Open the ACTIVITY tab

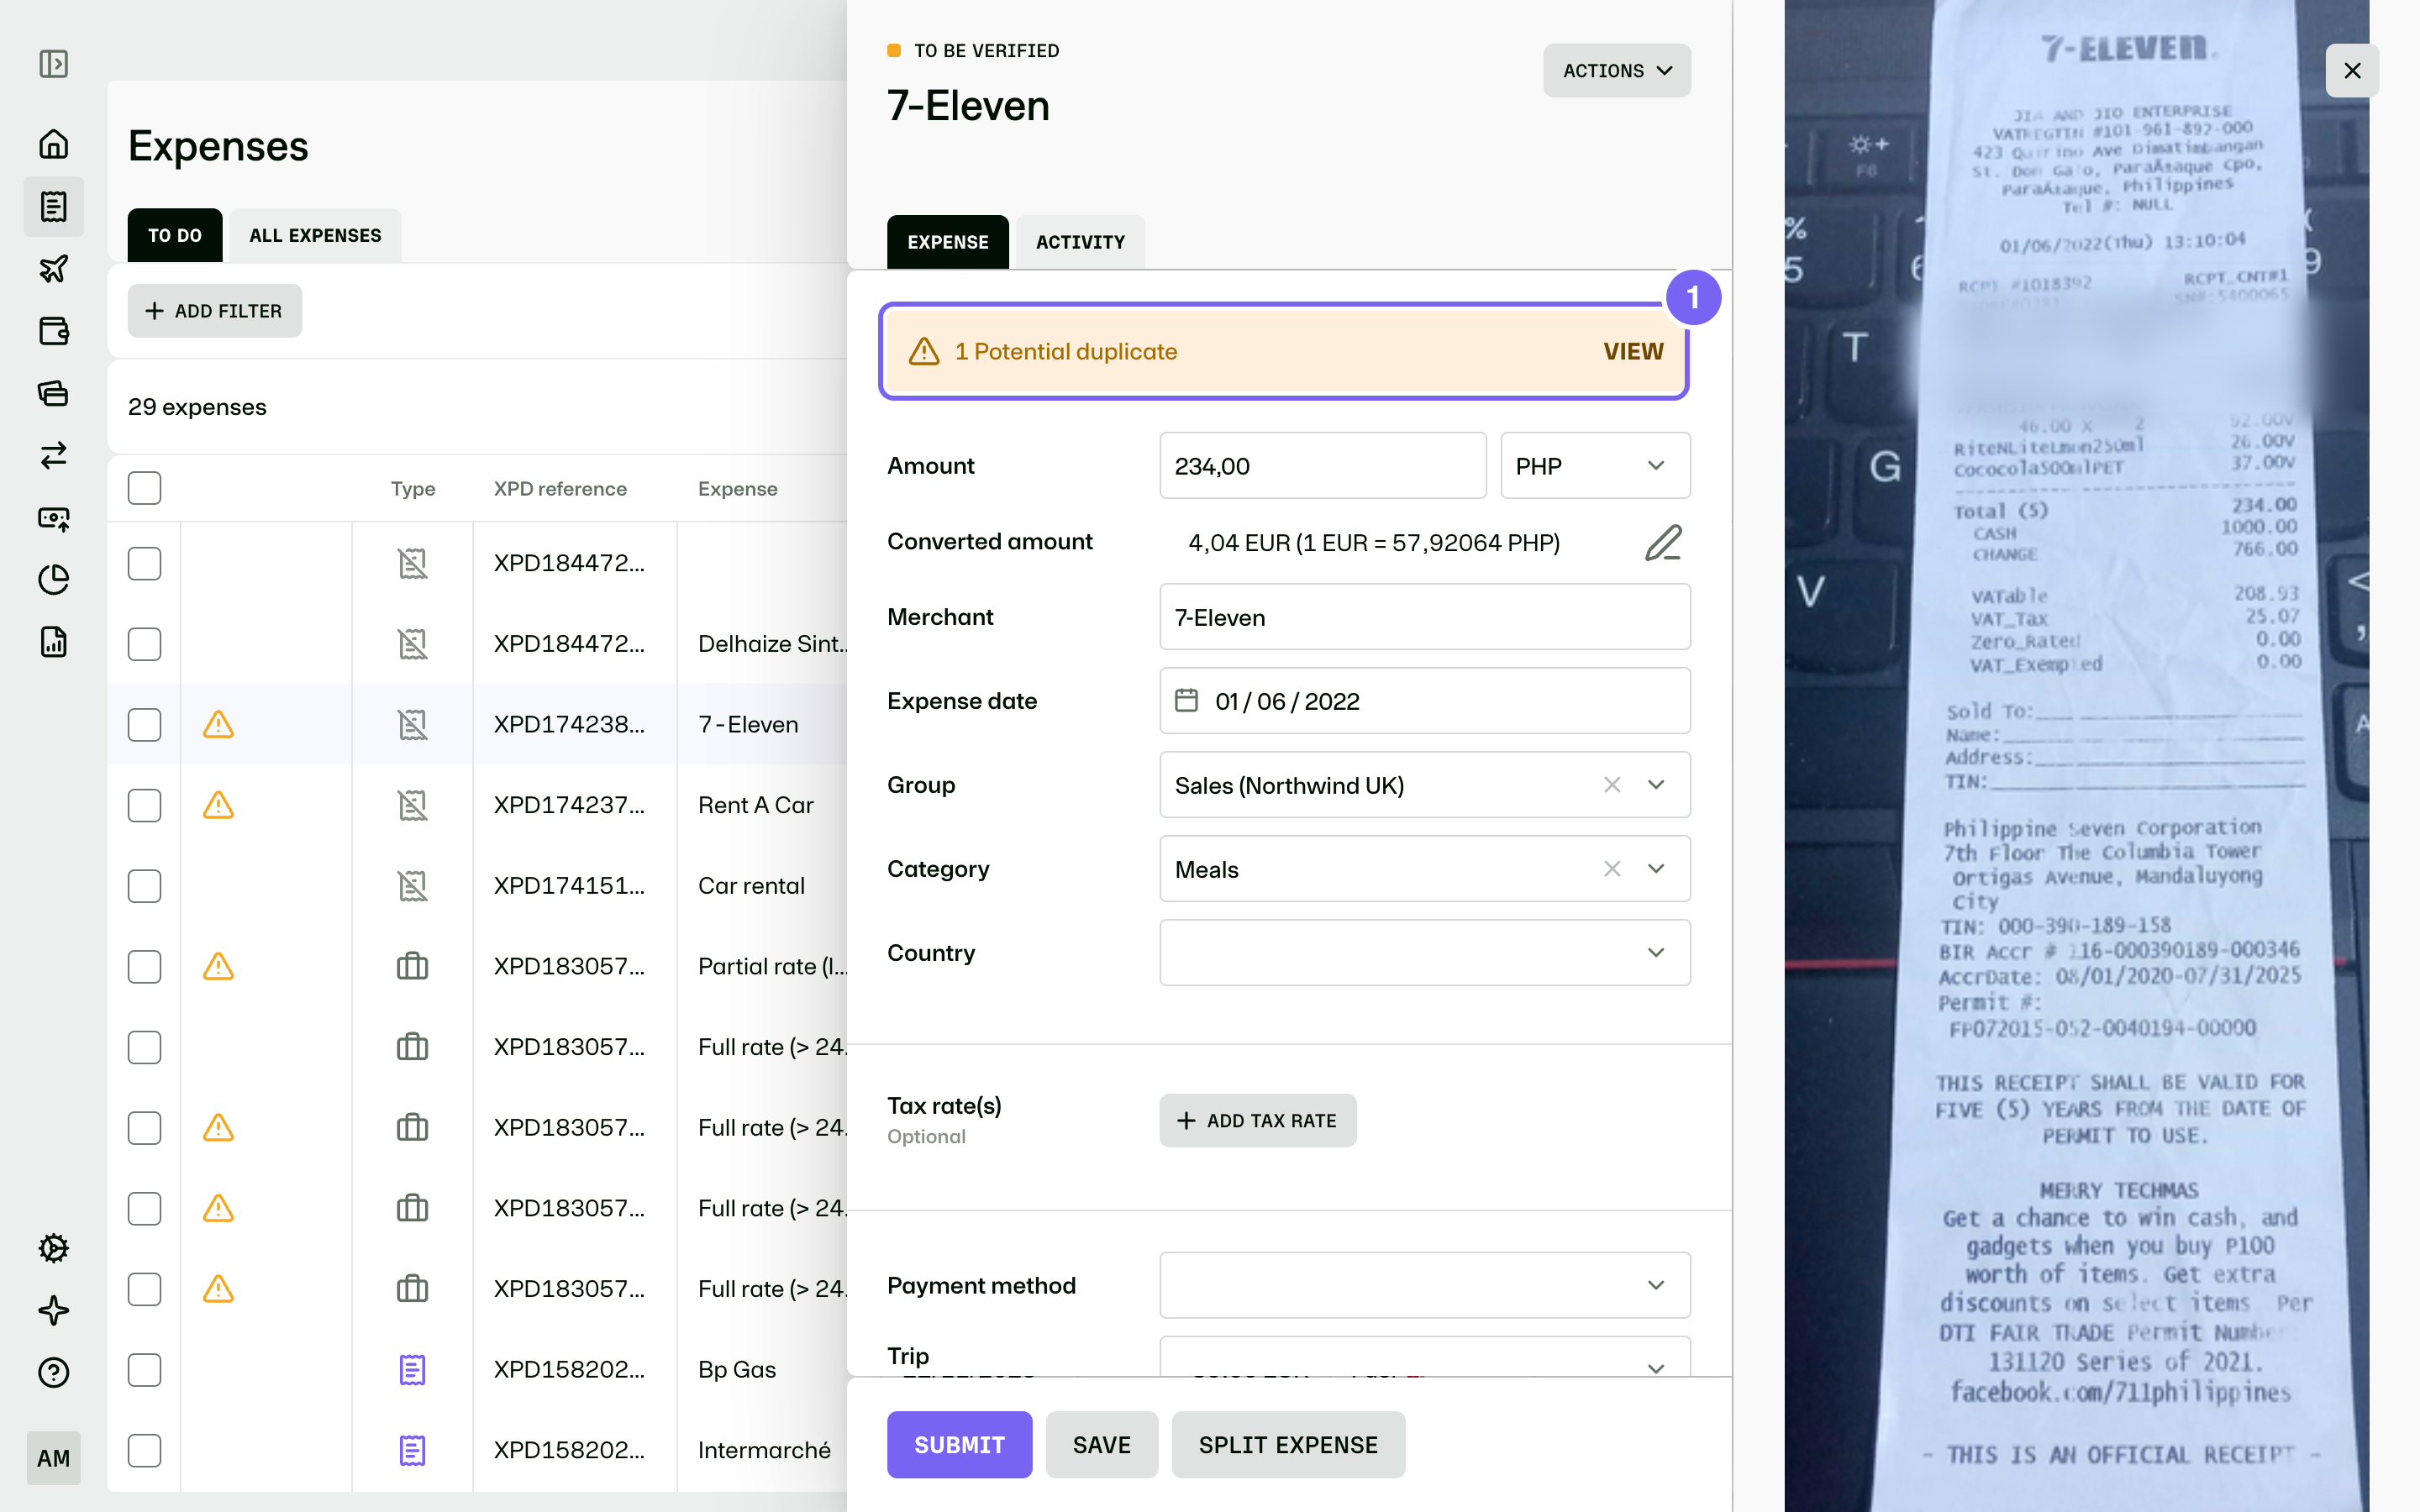click(x=1080, y=242)
